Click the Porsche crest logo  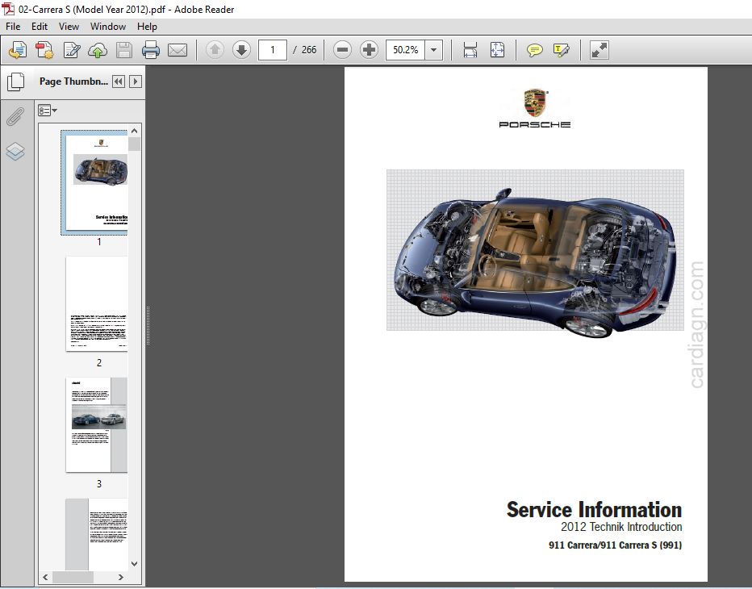point(535,102)
